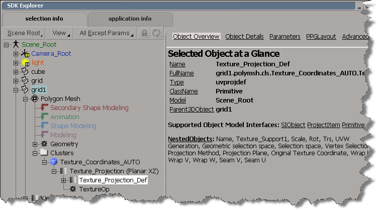Viewport: 378px width, 210px height.
Task: Click the Polygon Mesh node icon
Action: pyautogui.click(x=35, y=99)
